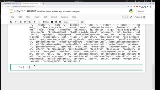Click into the empty code cell input
Viewport: 160px width, 90px height.
85,67
